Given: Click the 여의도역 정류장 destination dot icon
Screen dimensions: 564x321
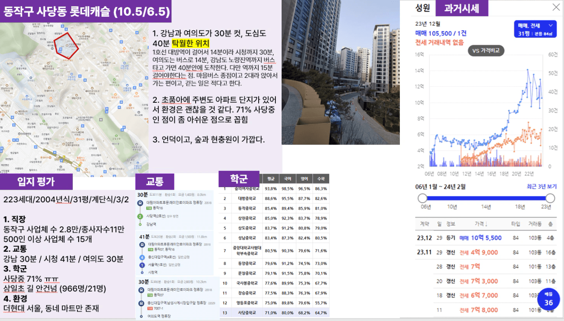Looking at the screenshot, I should coord(141,316).
